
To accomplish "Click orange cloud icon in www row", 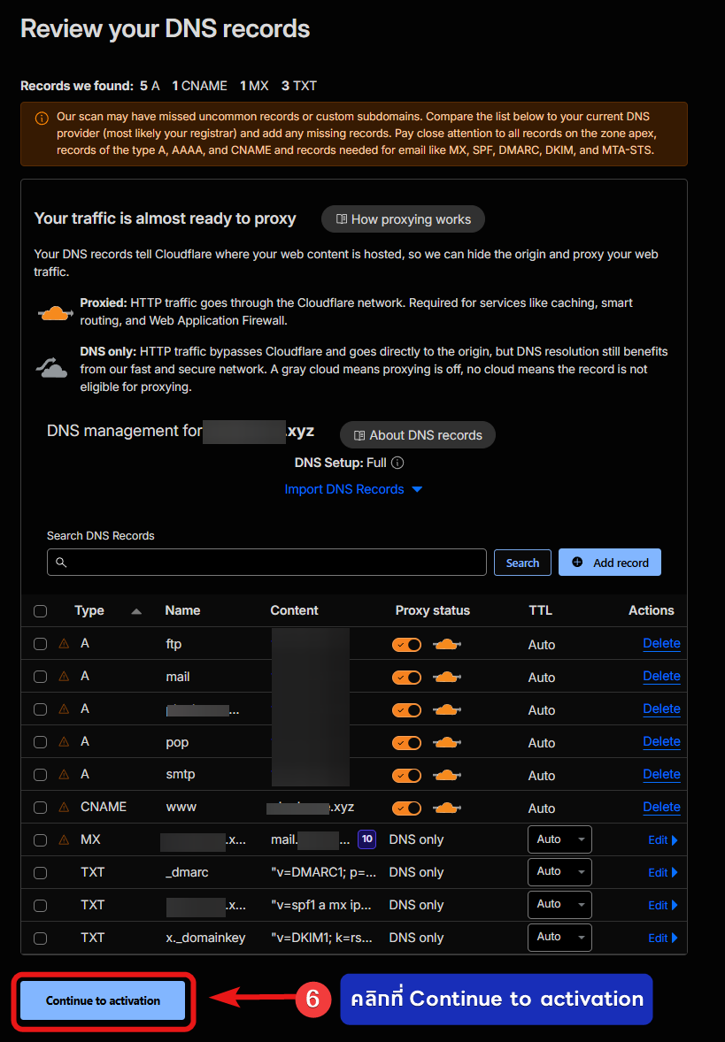I will point(446,808).
